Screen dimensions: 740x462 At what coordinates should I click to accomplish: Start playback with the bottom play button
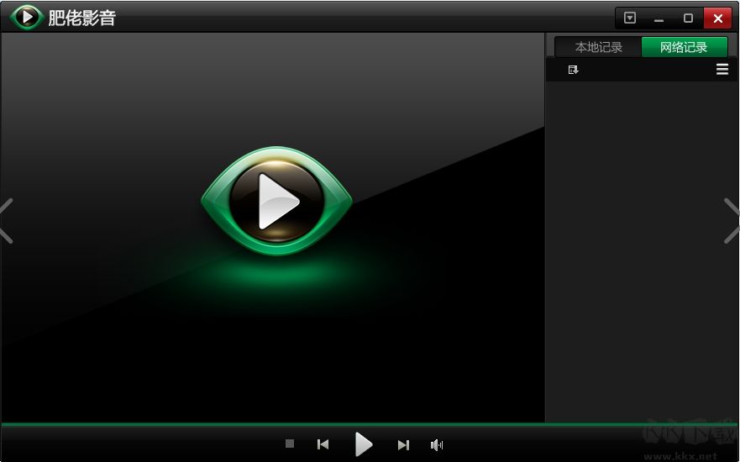[364, 444]
